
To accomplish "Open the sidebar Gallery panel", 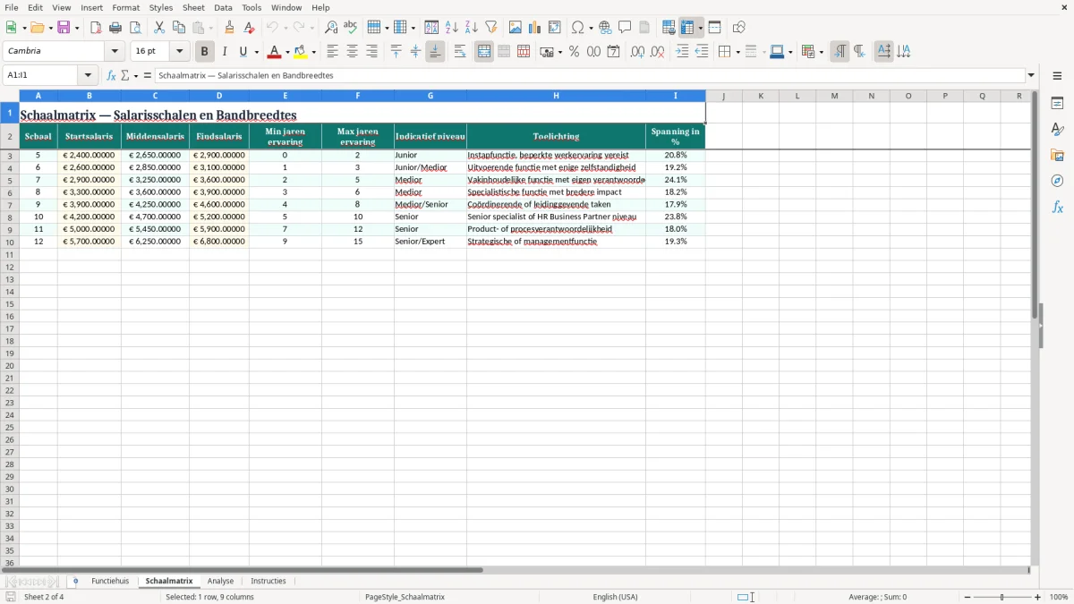I will tap(1057, 155).
